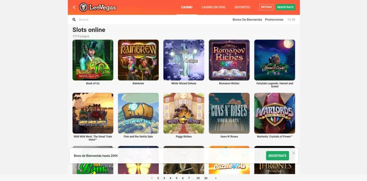Click the Entrar login button
Screen dimensions: 367x181
266,7
